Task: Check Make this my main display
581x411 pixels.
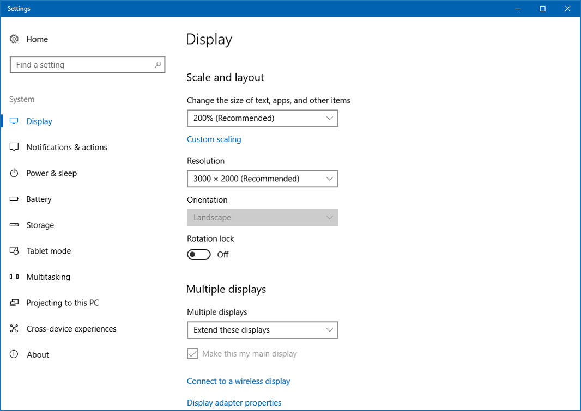Action: pos(192,353)
